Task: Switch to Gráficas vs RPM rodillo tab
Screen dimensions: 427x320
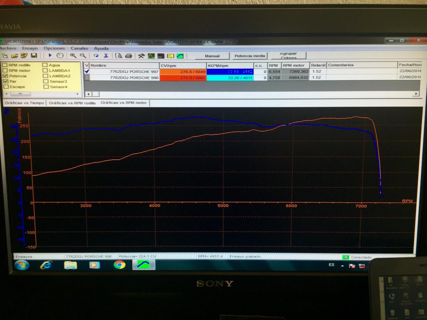Action: click(72, 103)
